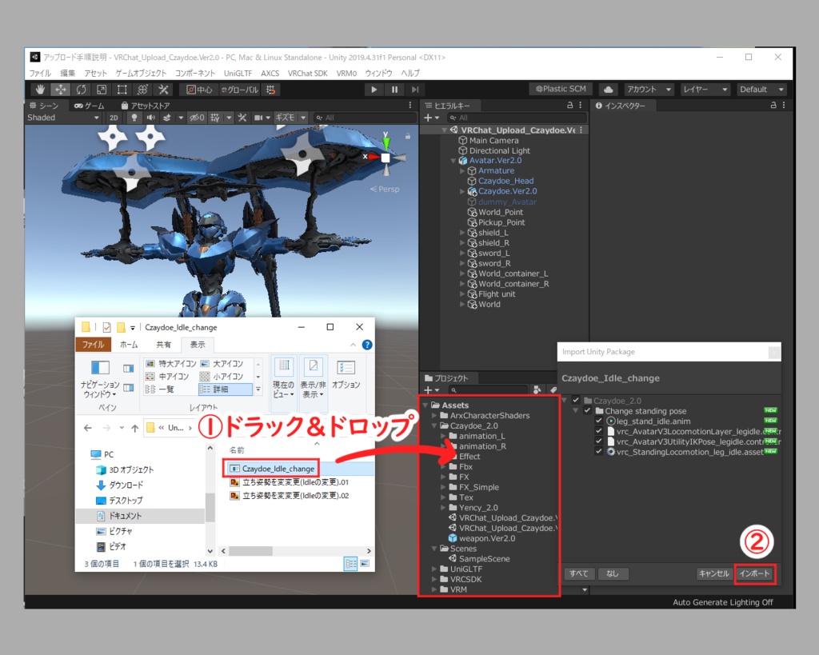Uncheck leg_stand_idle.anim in the import list
The width and height of the screenshot is (819, 655).
click(597, 421)
